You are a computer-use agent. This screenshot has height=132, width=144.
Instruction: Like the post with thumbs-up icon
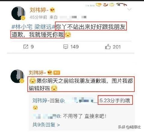(x=108, y=47)
